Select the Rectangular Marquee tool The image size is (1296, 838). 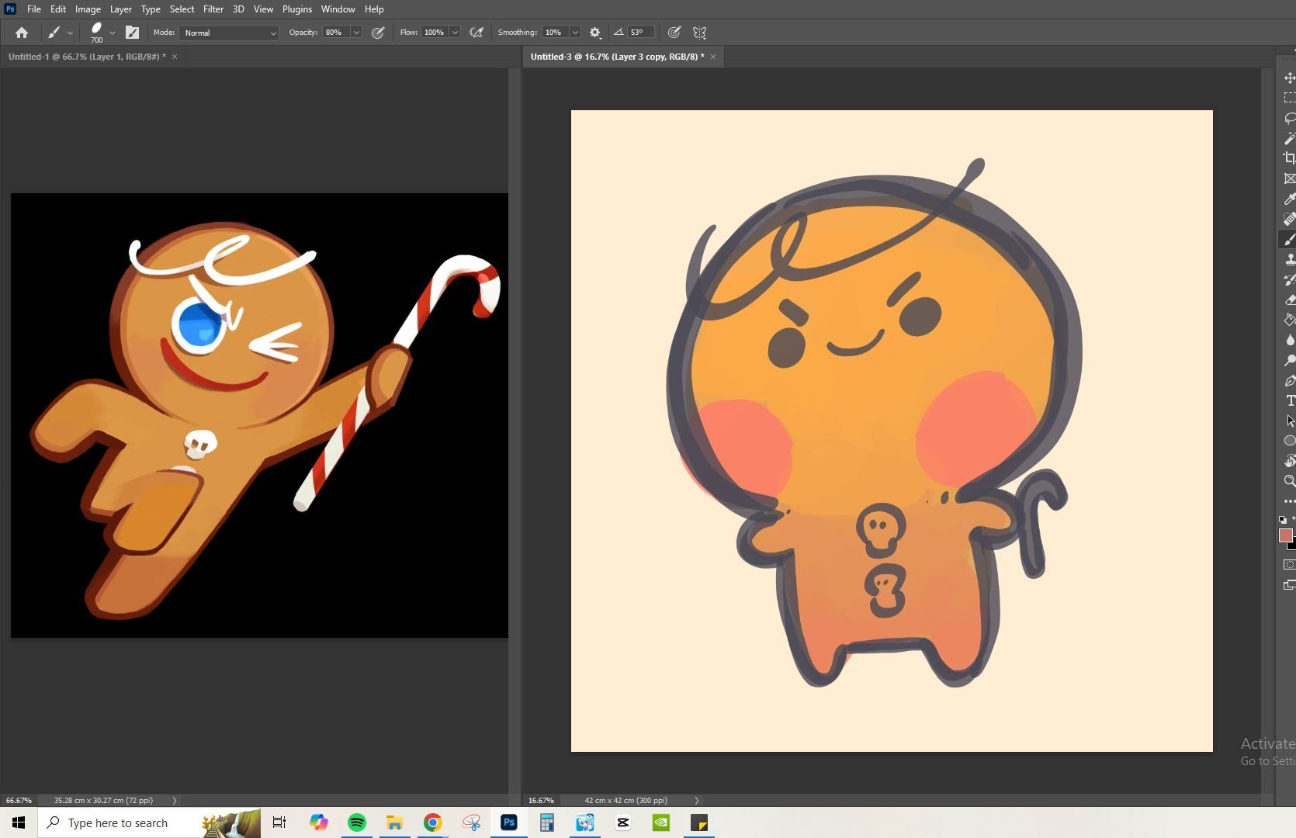[x=1289, y=98]
